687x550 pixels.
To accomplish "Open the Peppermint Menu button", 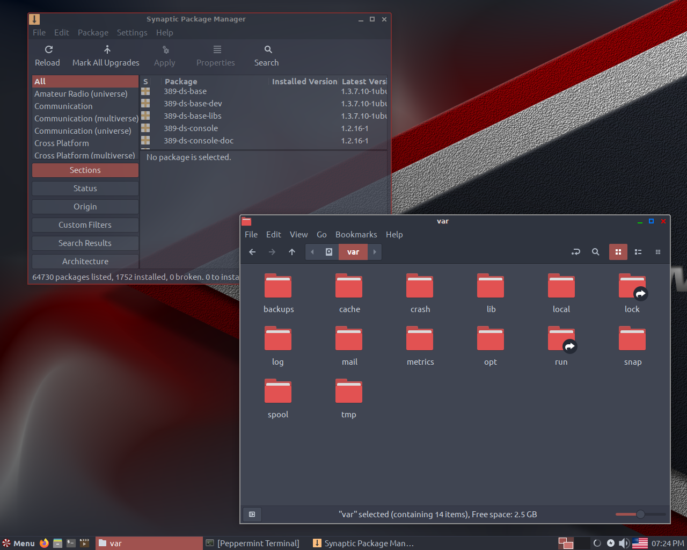I will (x=19, y=544).
